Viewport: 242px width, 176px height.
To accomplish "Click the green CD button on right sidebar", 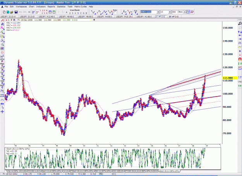I will (x=240, y=86).
